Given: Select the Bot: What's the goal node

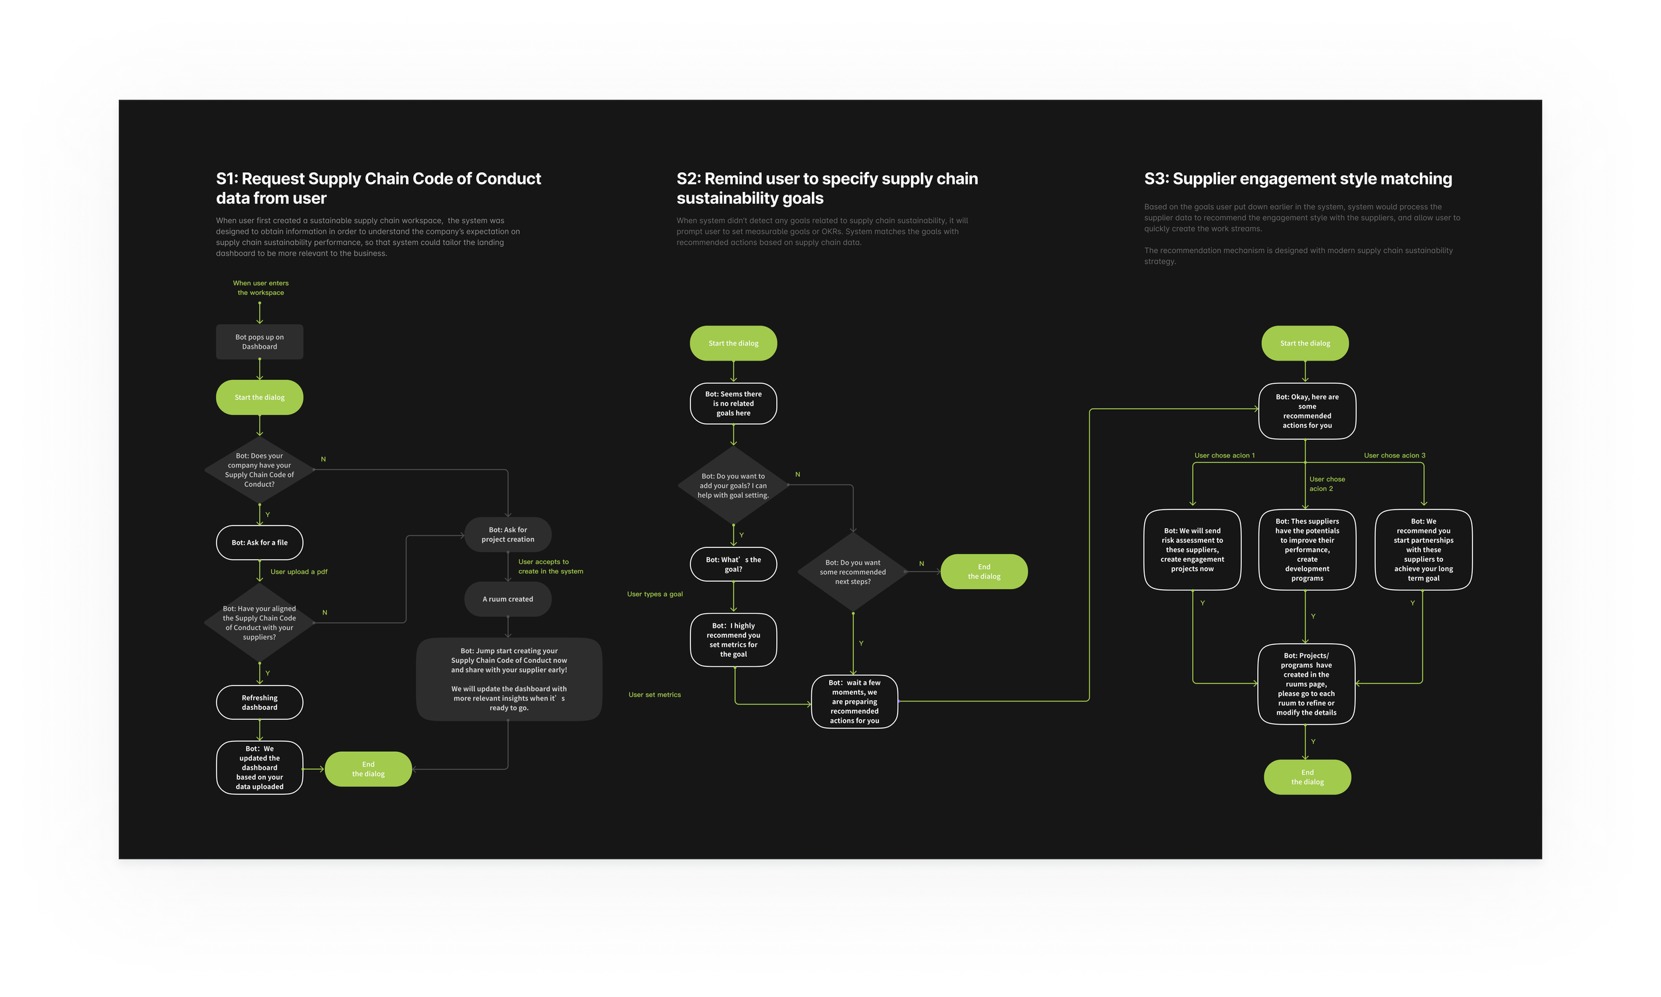Looking at the screenshot, I should tap(733, 564).
